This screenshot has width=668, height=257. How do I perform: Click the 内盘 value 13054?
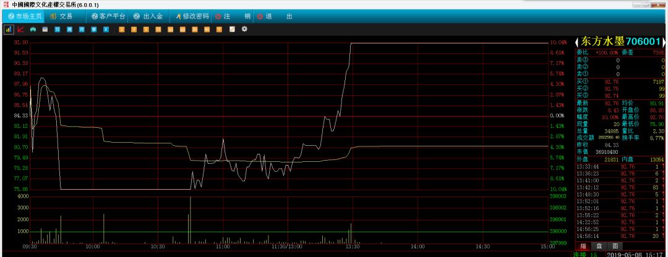[x=656, y=159]
